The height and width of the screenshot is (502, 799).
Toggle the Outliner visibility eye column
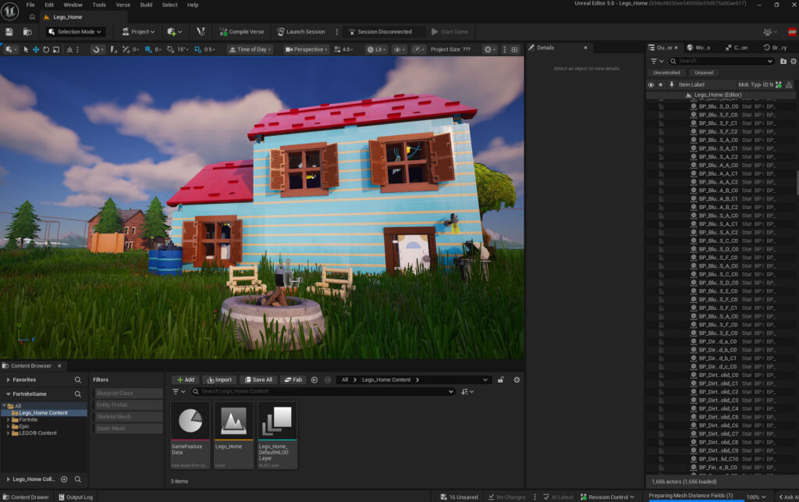651,84
